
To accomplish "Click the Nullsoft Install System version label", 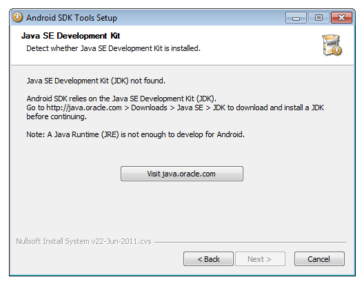I will [x=83, y=241].
